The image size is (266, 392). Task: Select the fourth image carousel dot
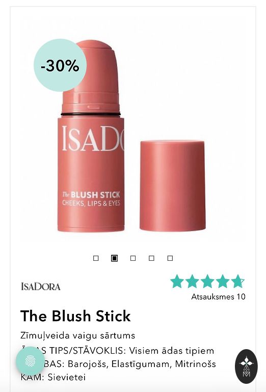(151, 258)
